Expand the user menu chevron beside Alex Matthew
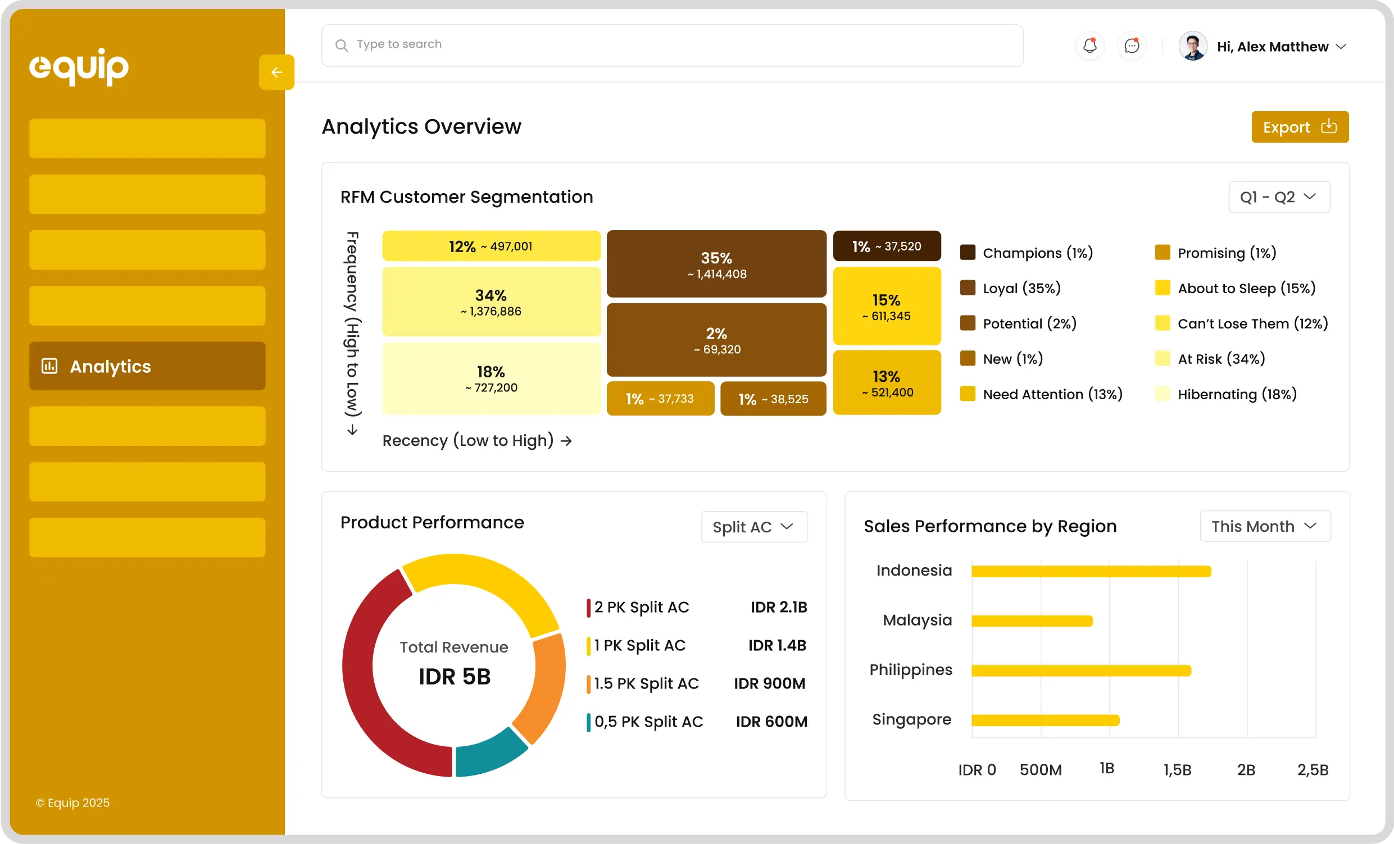Screen dimensions: 1394x844 tap(1341, 47)
